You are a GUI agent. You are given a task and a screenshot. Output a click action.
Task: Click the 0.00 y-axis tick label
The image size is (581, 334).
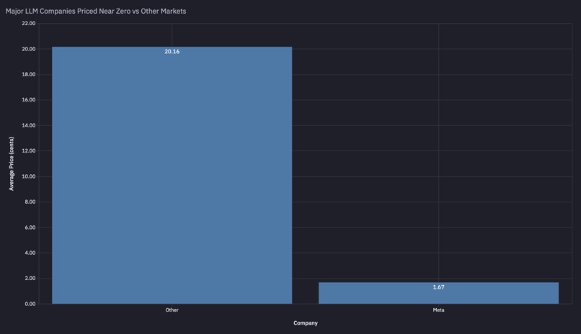(30, 304)
